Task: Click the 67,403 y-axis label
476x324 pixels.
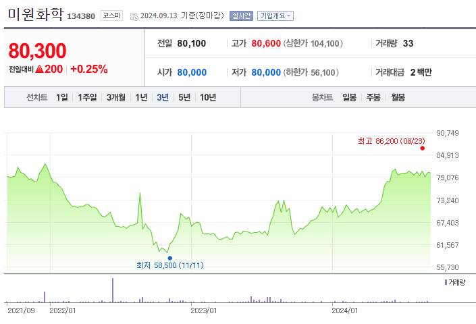Action: [448, 223]
